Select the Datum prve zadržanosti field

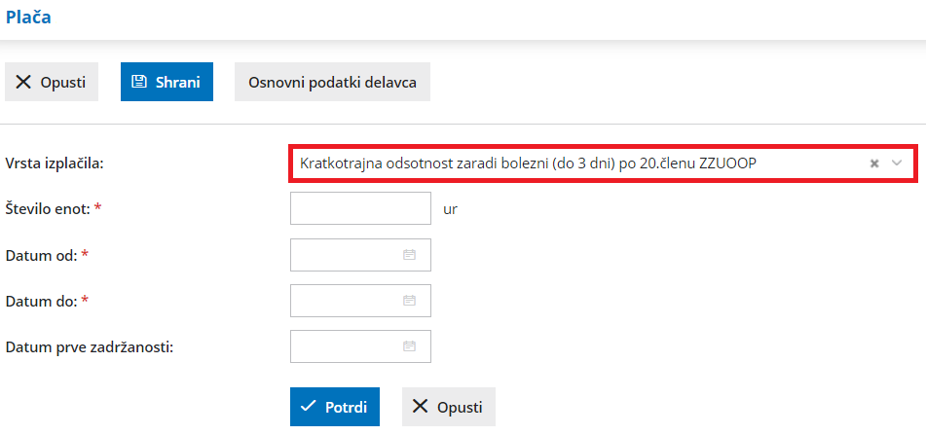pos(346,346)
